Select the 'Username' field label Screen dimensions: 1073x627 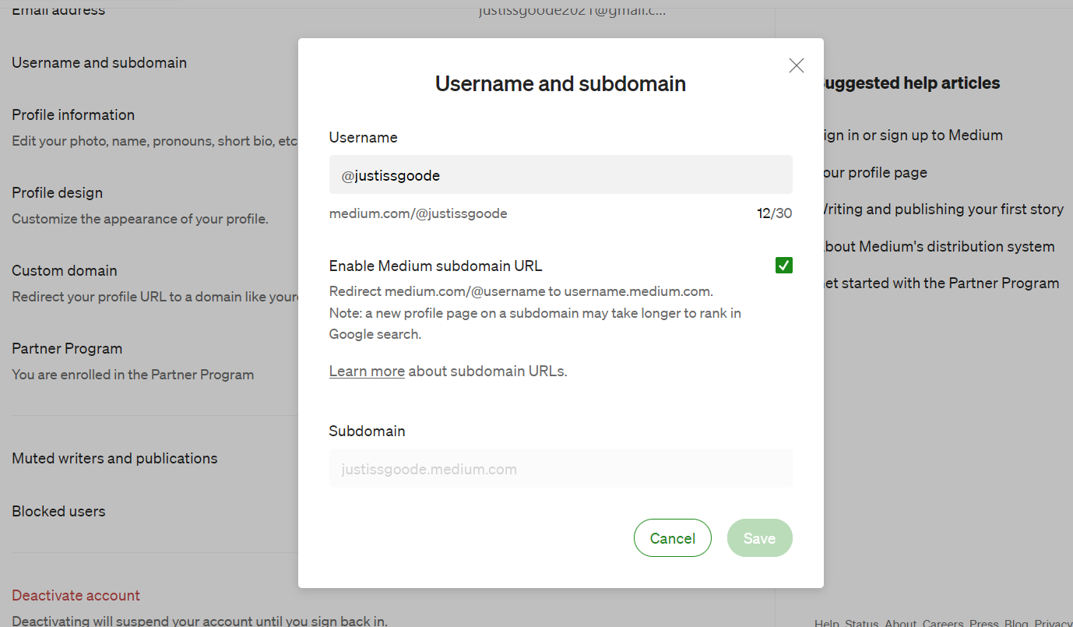coord(363,137)
